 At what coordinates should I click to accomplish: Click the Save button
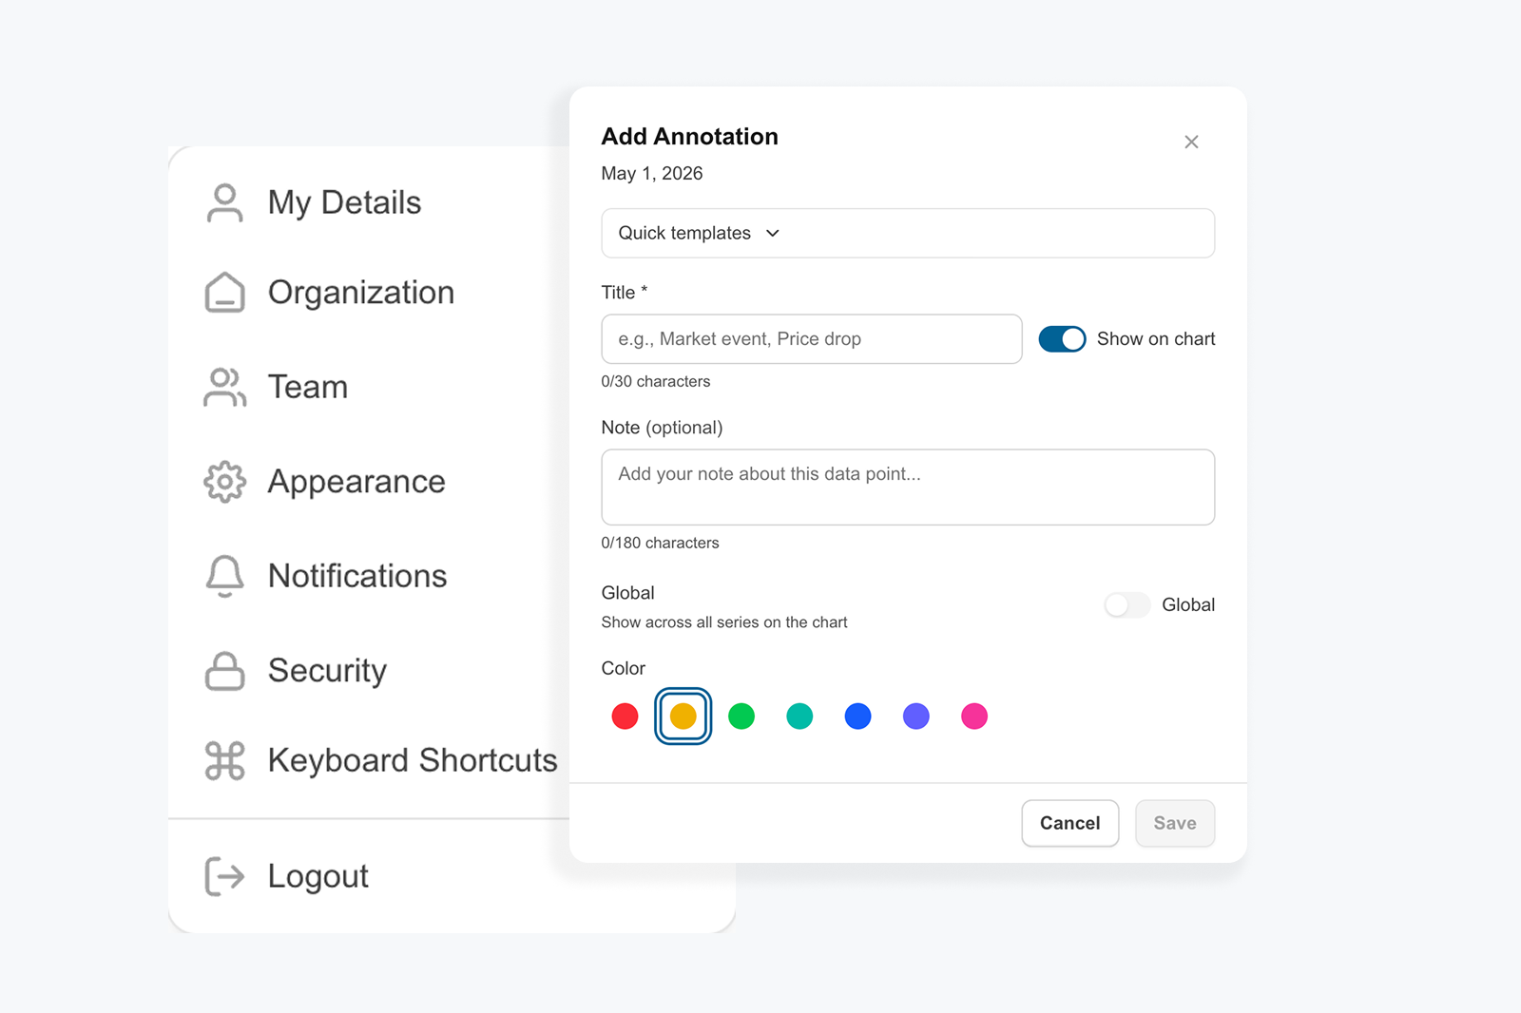[1175, 823]
